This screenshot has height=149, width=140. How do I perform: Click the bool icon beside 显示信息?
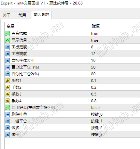tap(8, 40)
